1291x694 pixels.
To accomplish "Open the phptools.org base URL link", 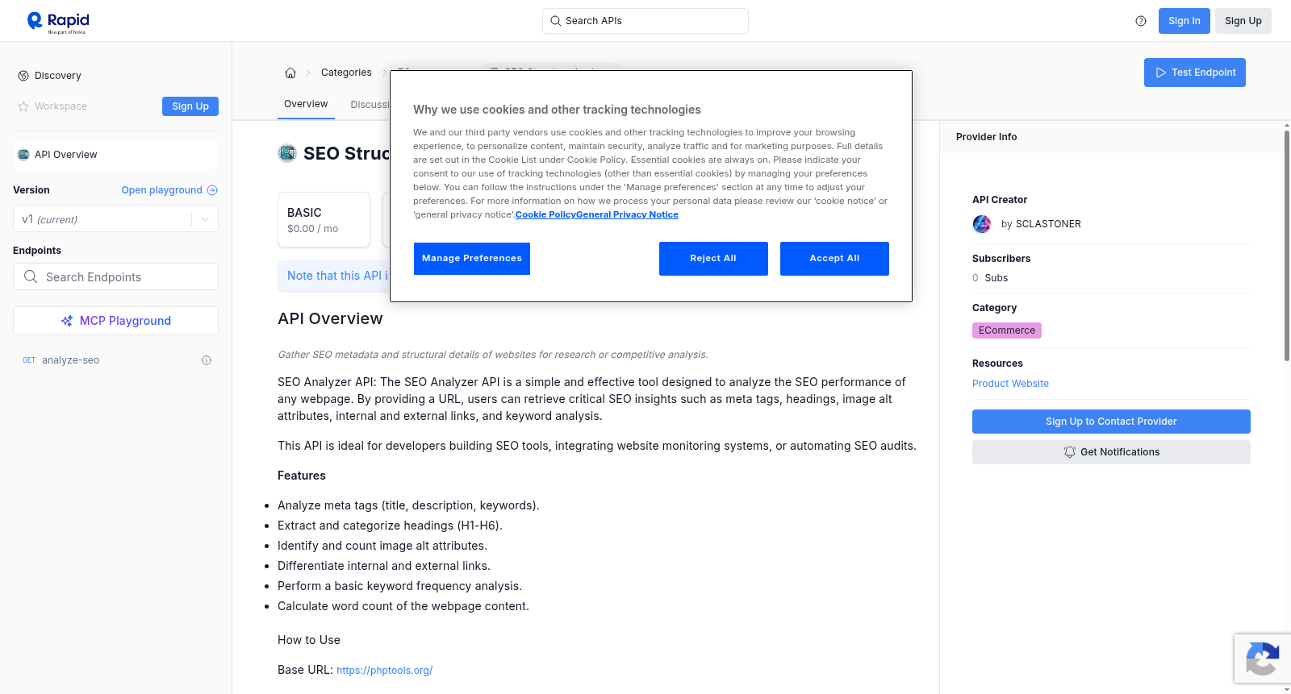I will point(384,671).
